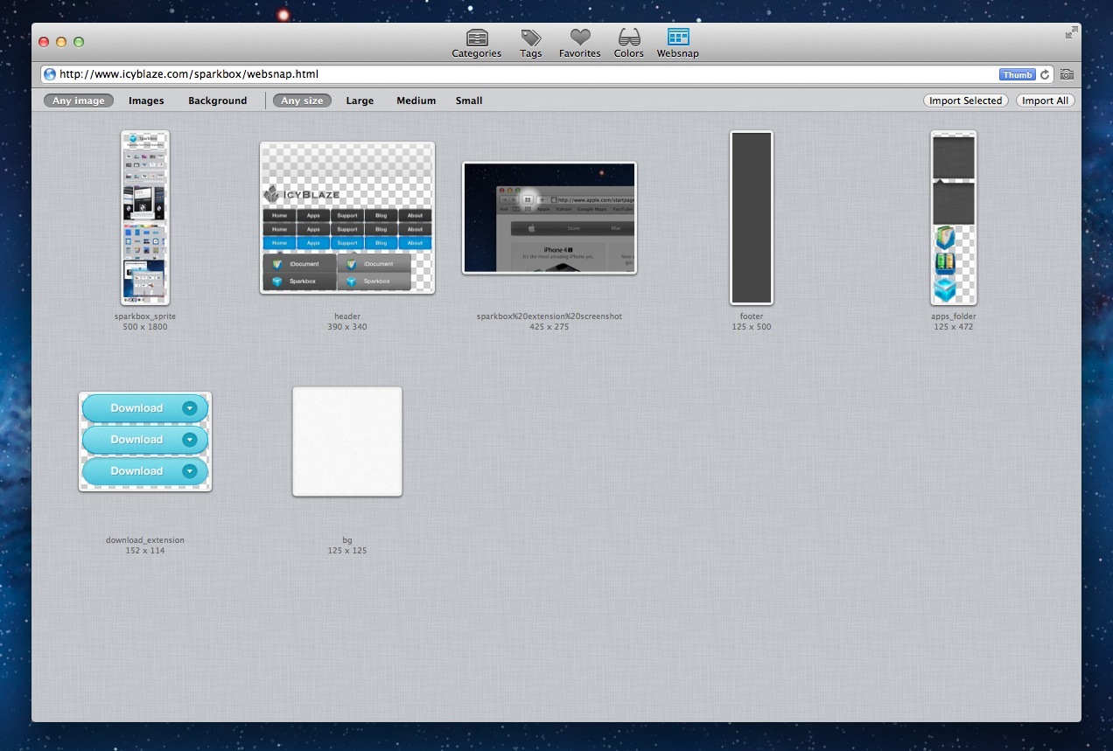Screen dimensions: 1113x751
Task: Open the Colors glasses view
Action: [628, 43]
